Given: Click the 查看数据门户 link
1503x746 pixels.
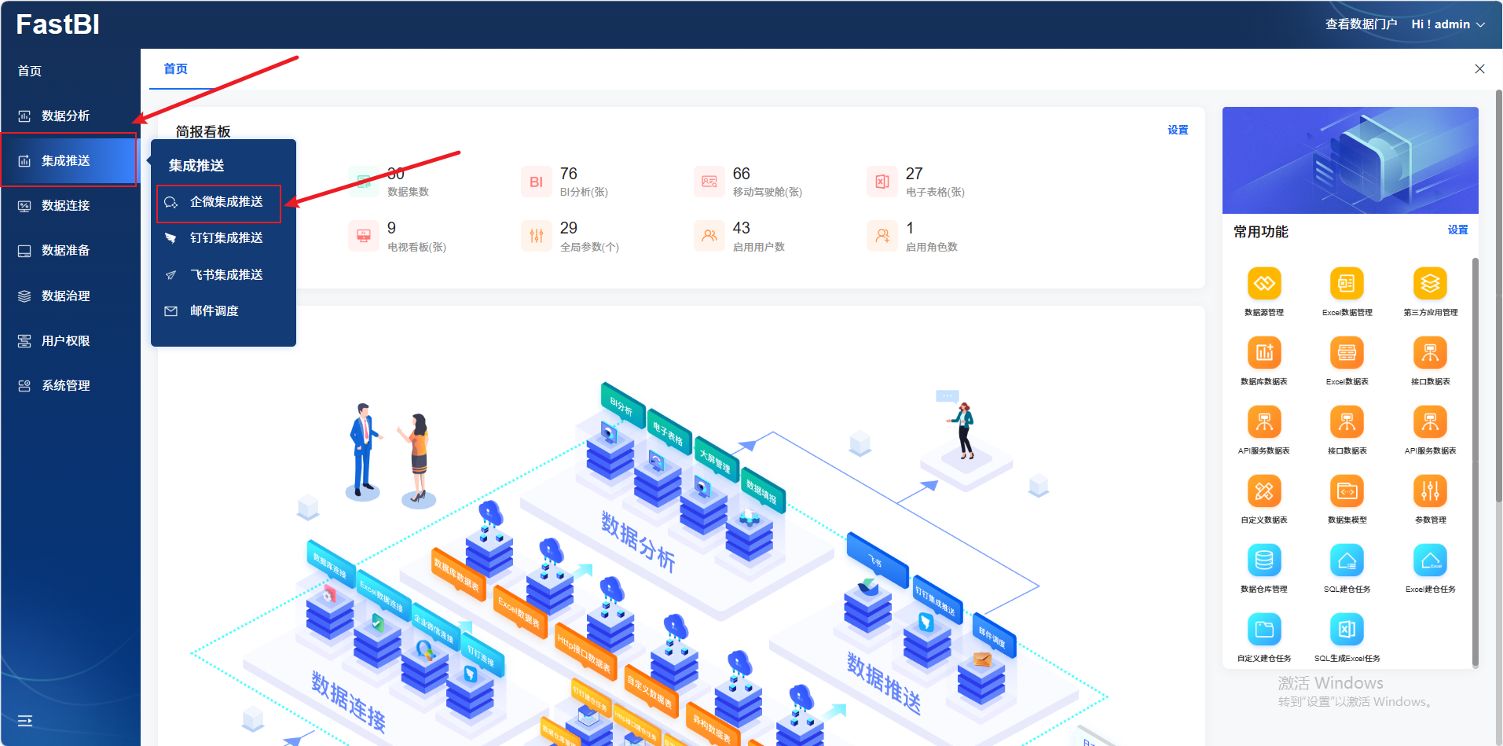Looking at the screenshot, I should (1361, 24).
